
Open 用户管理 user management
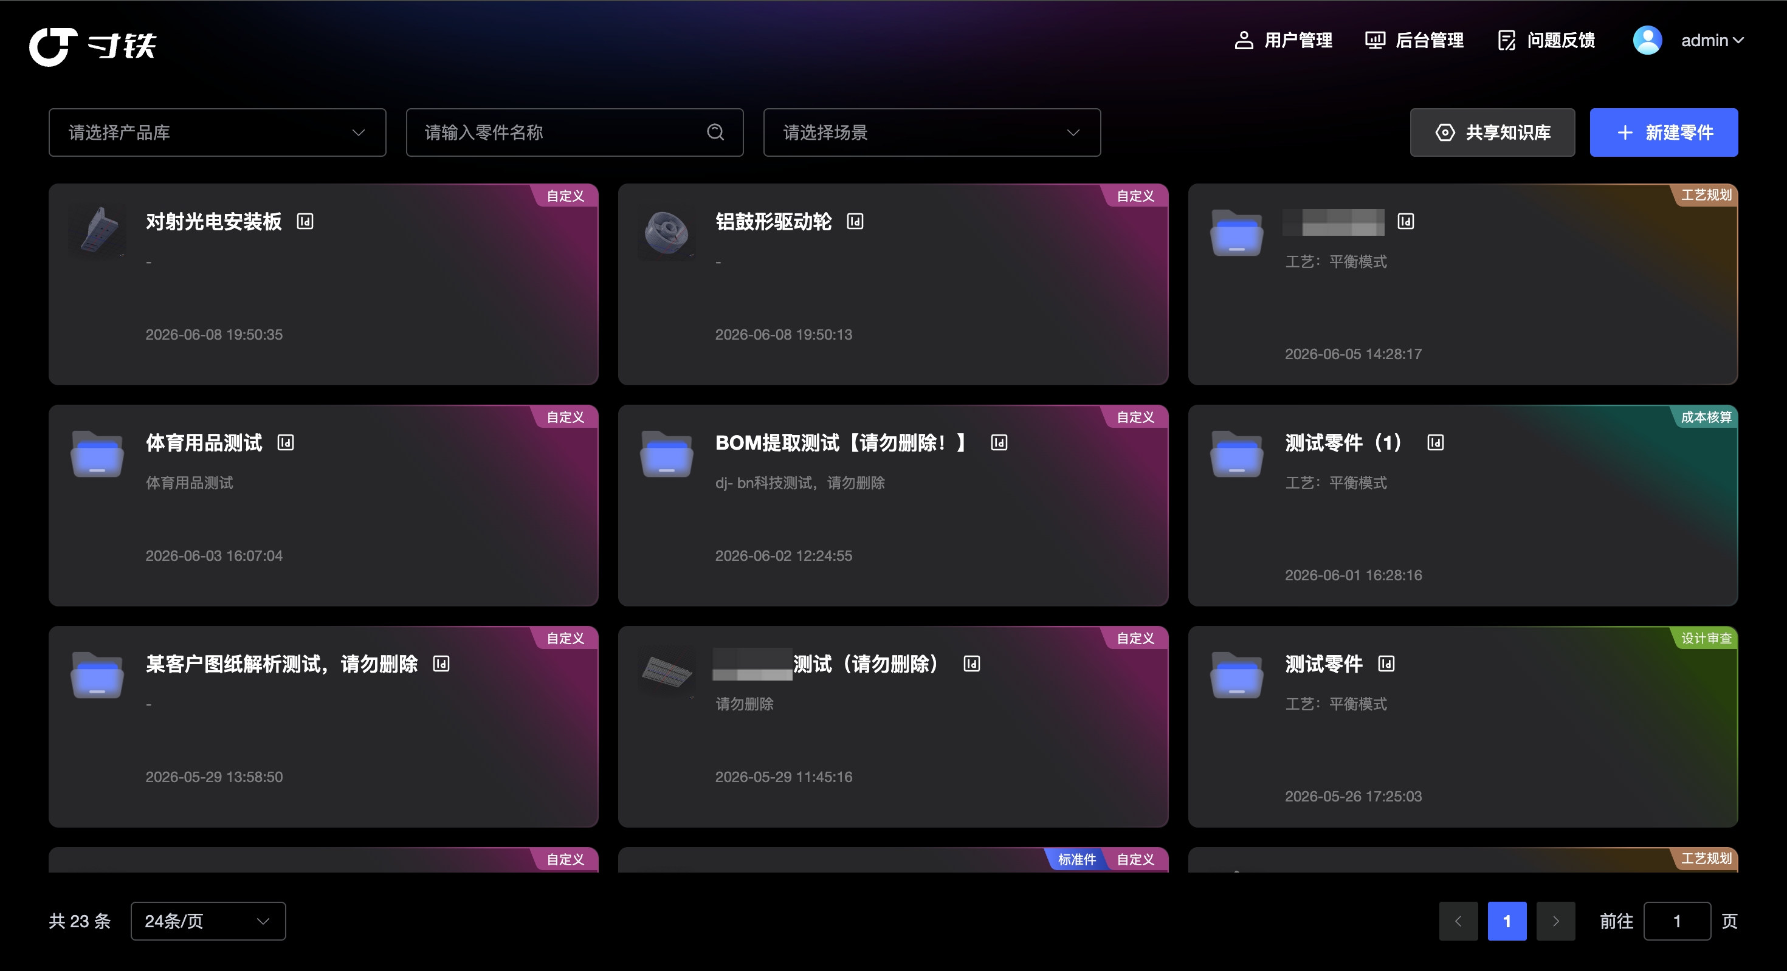pyautogui.click(x=1283, y=40)
